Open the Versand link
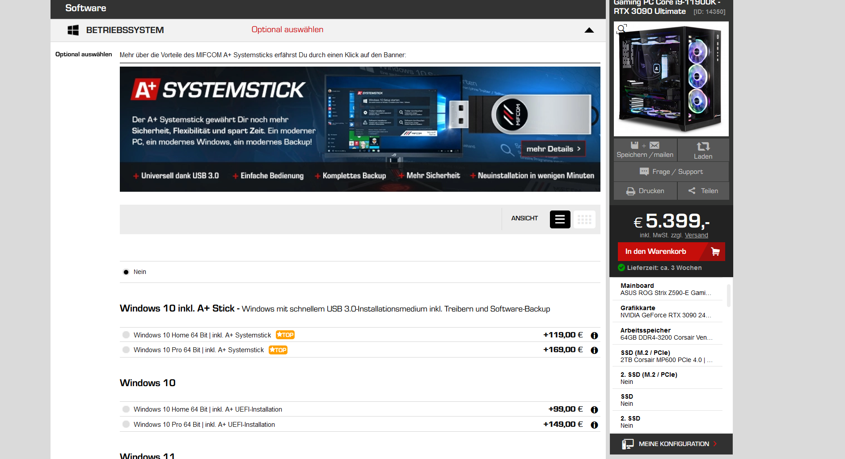This screenshot has height=459, width=845. (696, 235)
